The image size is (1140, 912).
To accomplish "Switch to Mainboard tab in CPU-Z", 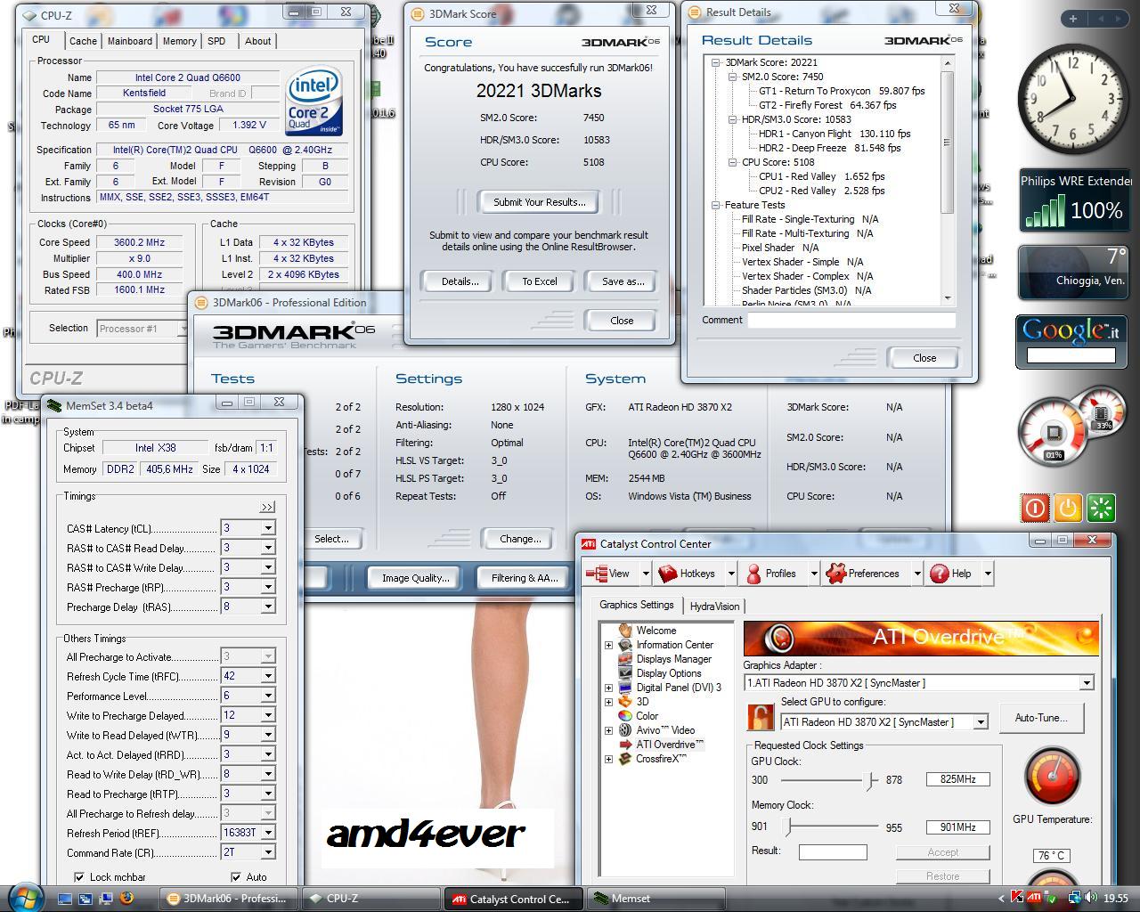I will [x=130, y=41].
